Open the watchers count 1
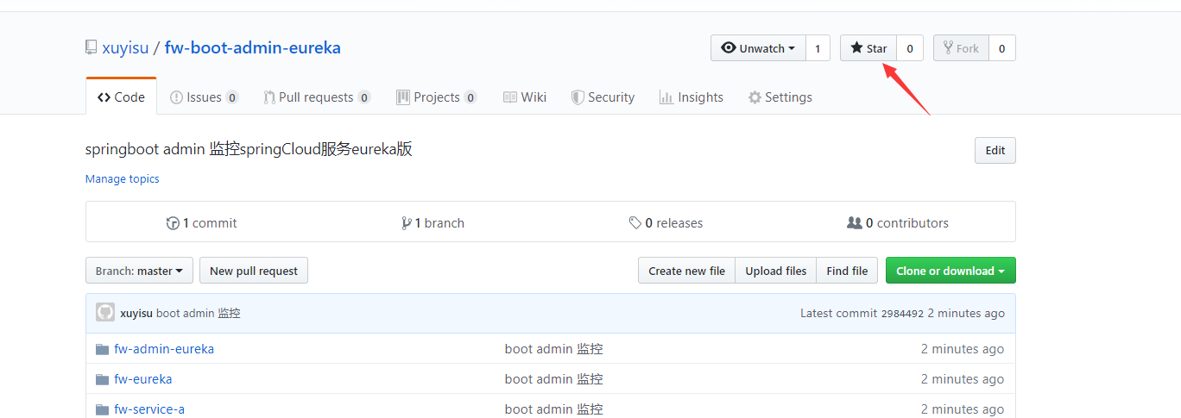 818,48
